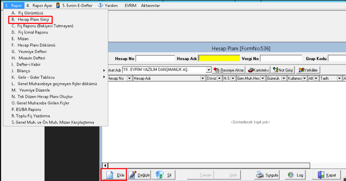Click the Sorgula printer button
The height and width of the screenshot is (181, 346).
pos(267,175)
